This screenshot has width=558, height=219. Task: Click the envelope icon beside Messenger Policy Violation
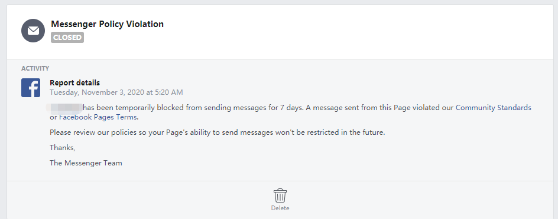33,31
